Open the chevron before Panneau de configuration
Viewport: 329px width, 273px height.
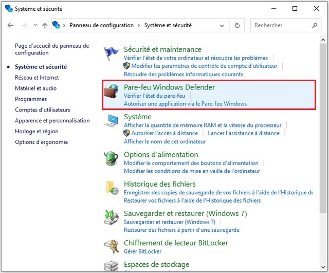pyautogui.click(x=64, y=26)
